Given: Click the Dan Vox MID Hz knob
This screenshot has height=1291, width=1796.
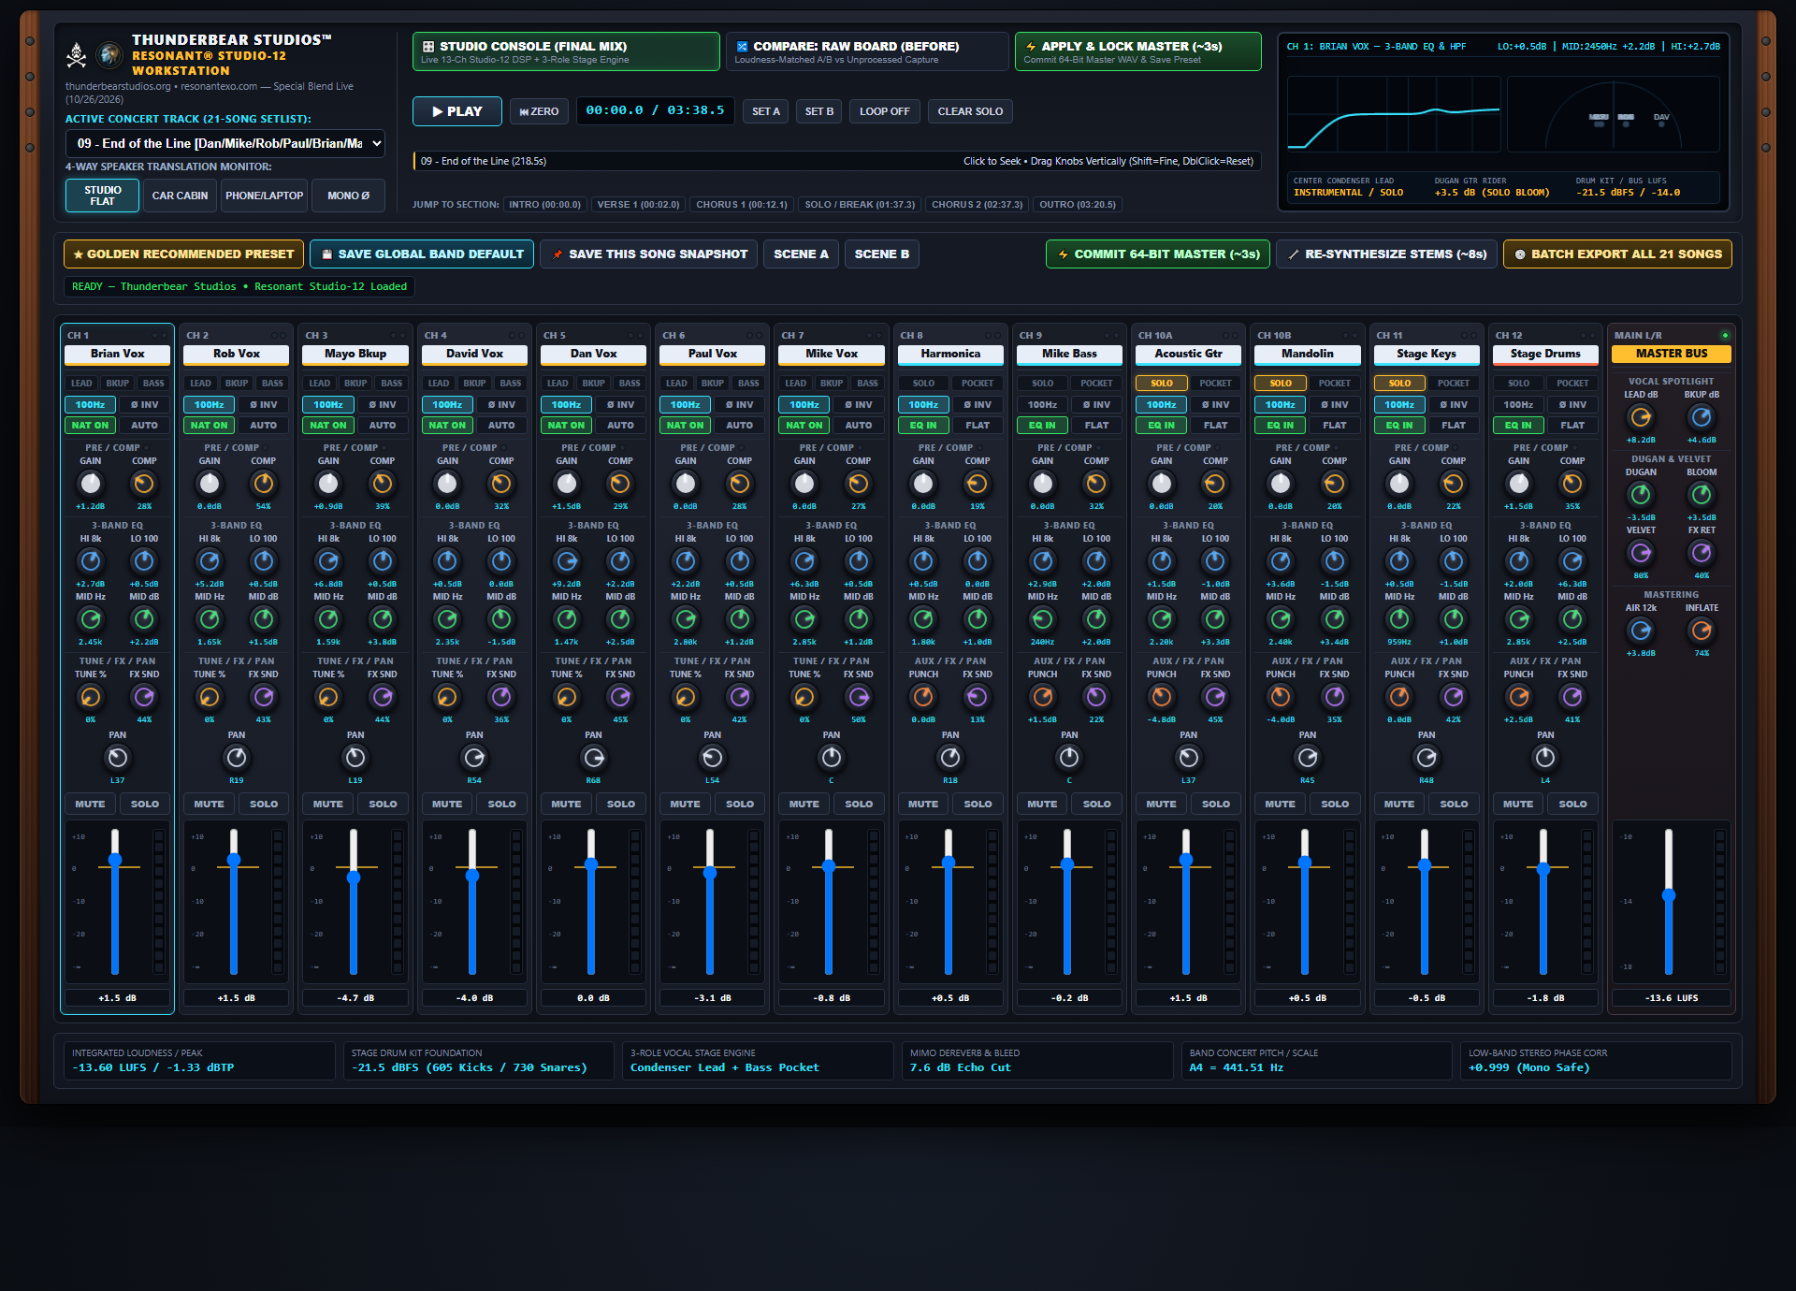Looking at the screenshot, I should [x=567, y=619].
